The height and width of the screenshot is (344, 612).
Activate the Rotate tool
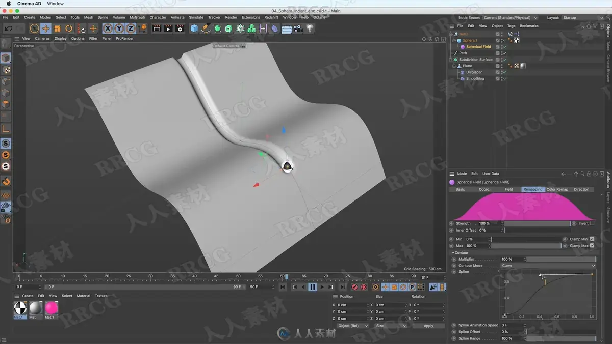pos(69,28)
